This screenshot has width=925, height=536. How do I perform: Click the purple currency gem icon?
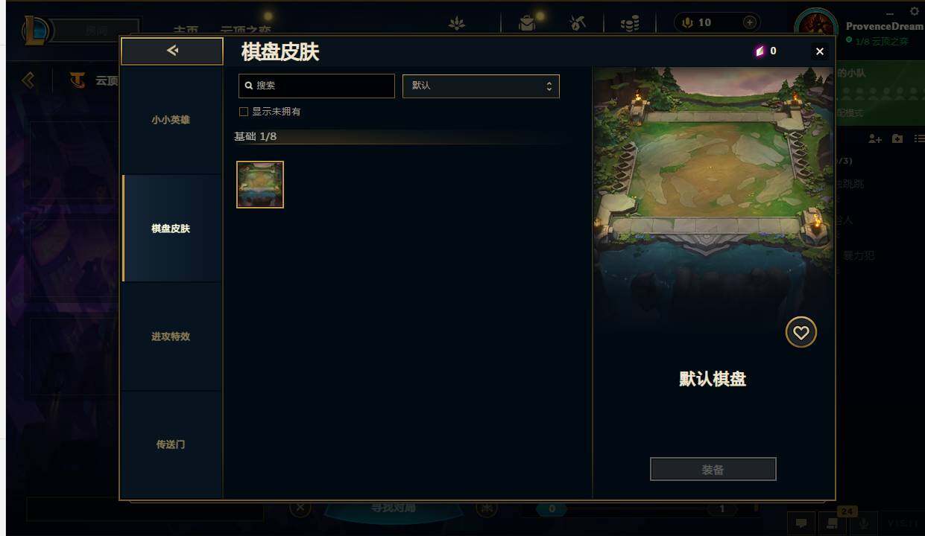760,51
